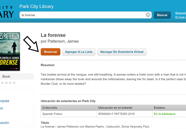This screenshot has height=129, width=186.
Task: Open Navegar En Estantería Virtual
Action: click(x=122, y=52)
